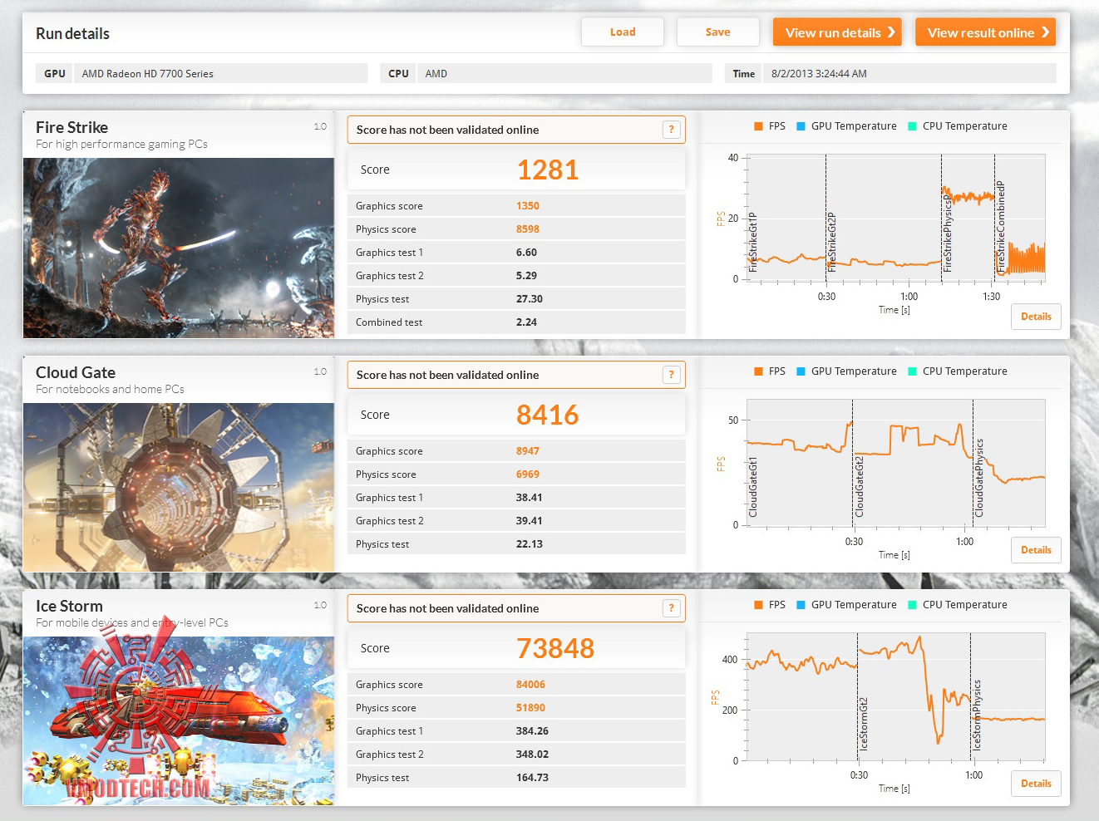Click Cloud Gate Physics test value 22.13
1099x821 pixels.
point(530,544)
